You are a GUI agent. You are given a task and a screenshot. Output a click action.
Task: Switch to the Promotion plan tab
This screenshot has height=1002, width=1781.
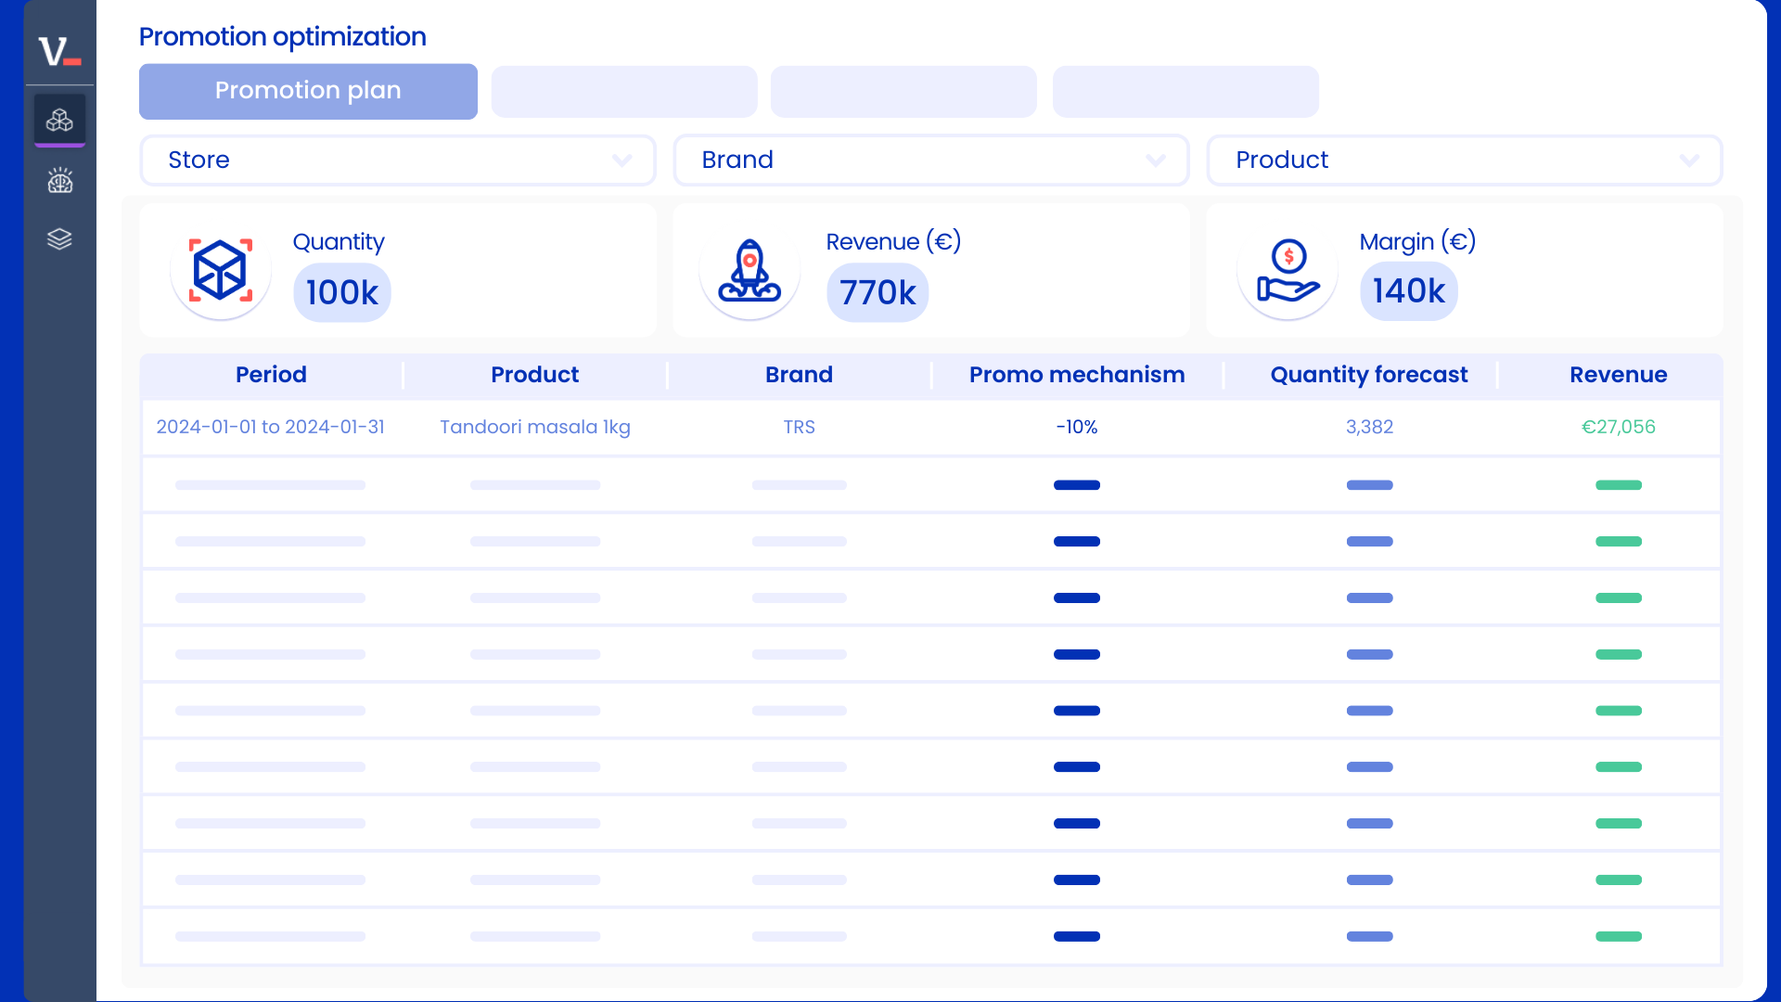[308, 91]
